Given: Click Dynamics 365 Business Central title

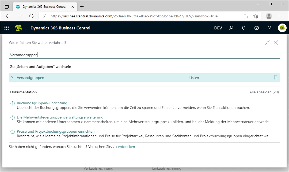Looking at the screenshot, I should pos(60,28).
